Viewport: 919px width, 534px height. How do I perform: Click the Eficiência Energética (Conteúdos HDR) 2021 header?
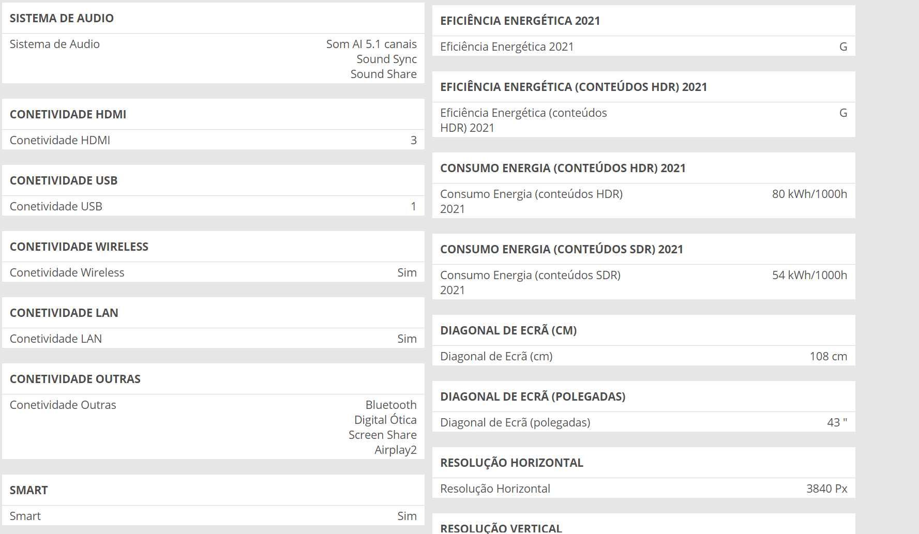573,87
